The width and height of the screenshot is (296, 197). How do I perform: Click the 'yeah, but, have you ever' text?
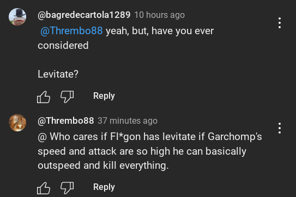click(x=160, y=31)
